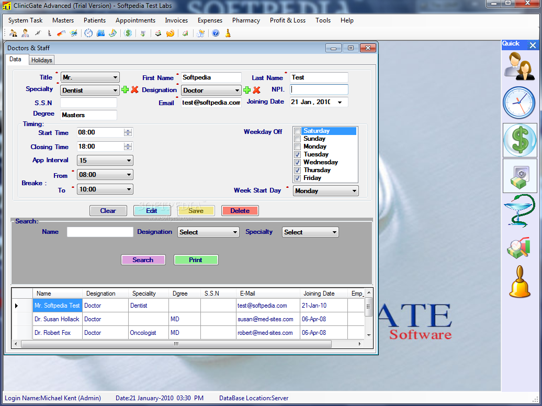Click the Edit button

pos(152,211)
